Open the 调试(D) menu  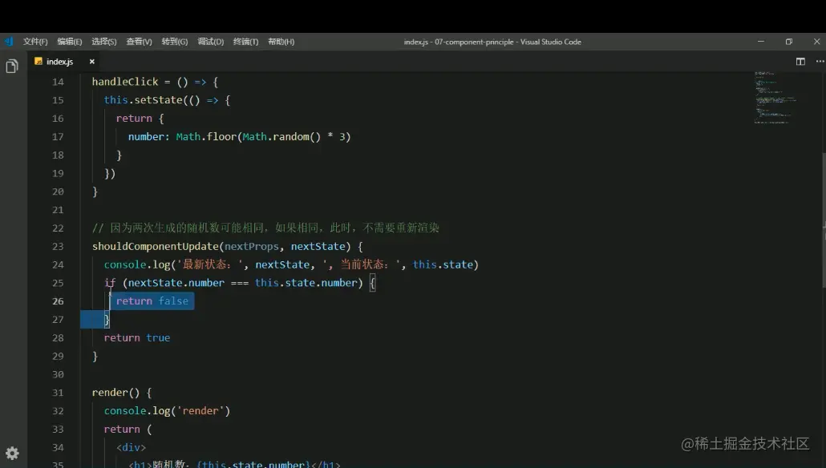coord(211,42)
